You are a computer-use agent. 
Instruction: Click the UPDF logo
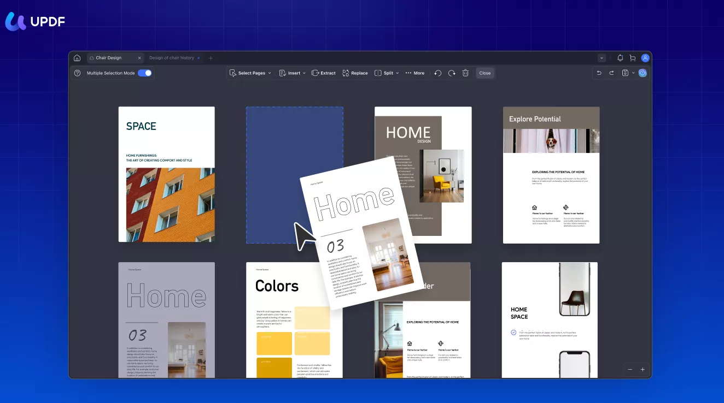click(x=34, y=21)
